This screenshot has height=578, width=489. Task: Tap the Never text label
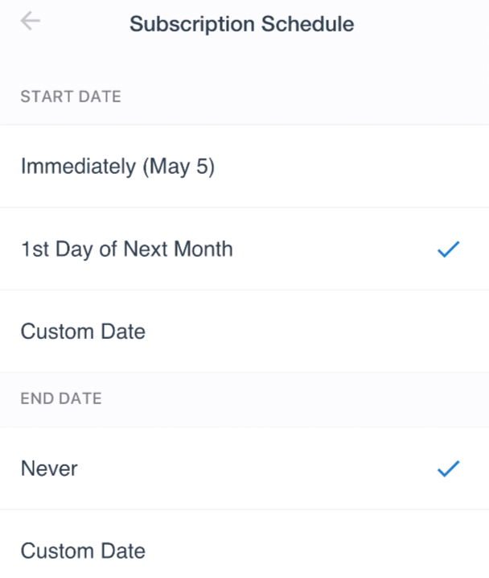tap(49, 469)
